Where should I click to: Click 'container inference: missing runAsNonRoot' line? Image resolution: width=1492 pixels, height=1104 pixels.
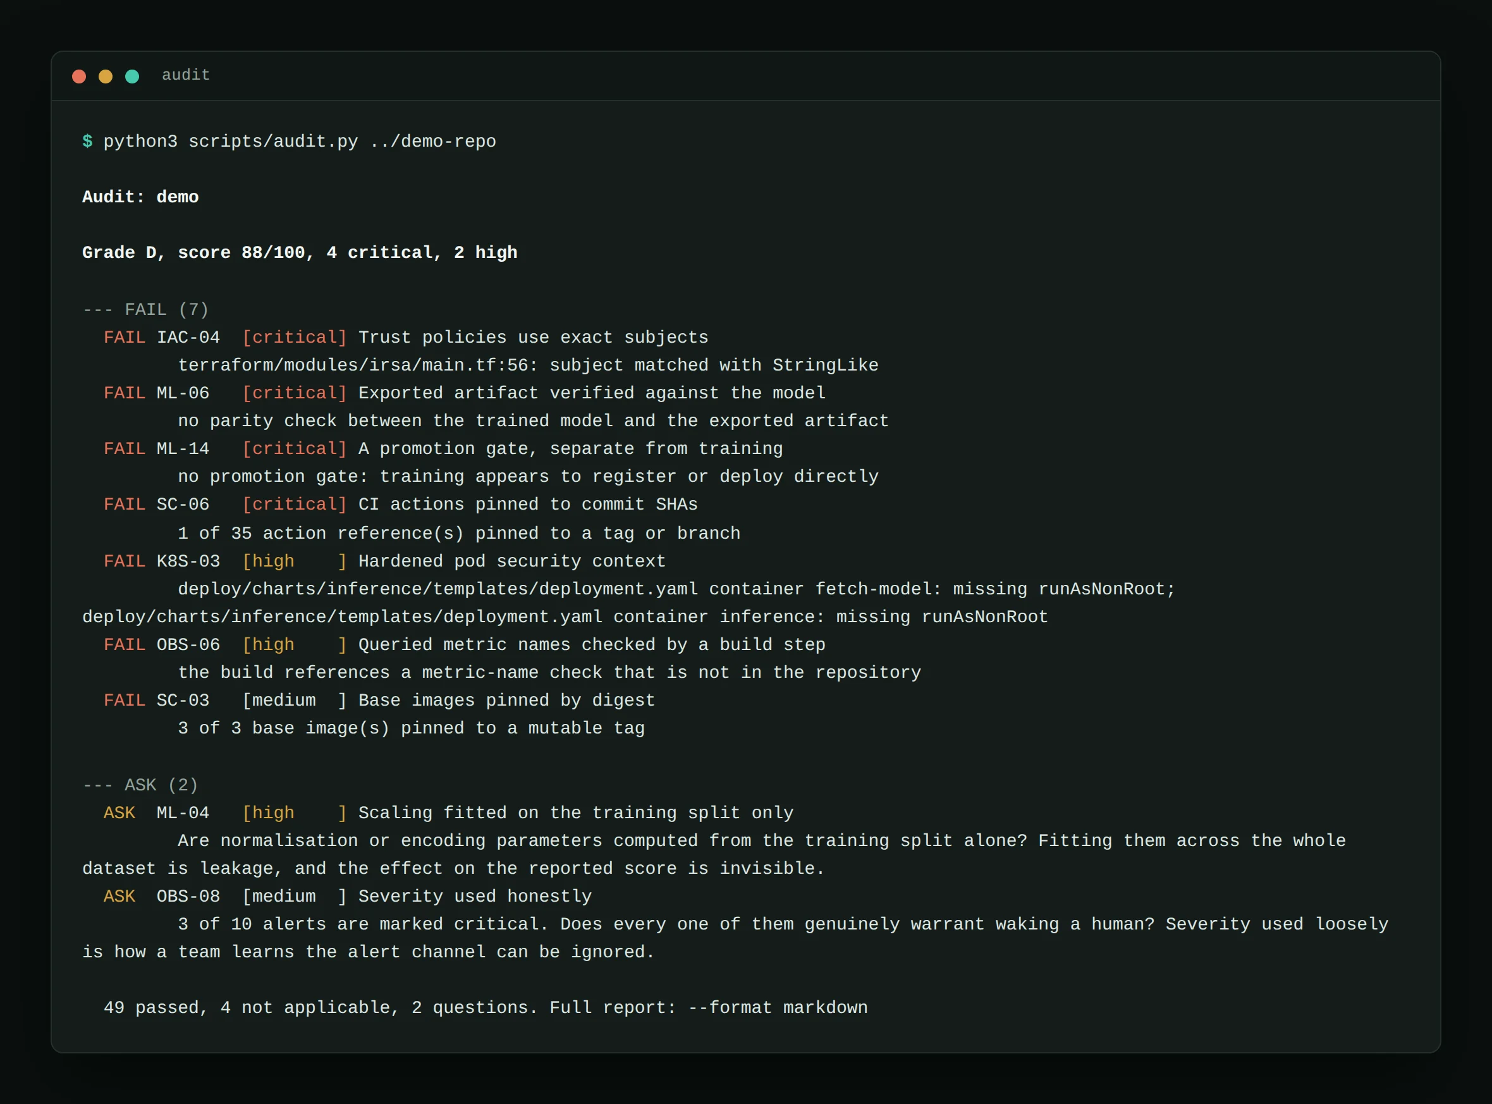[x=565, y=617]
